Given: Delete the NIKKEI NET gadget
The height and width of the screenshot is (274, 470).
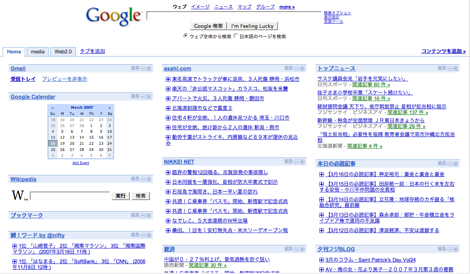Looking at the screenshot, I should (302, 162).
